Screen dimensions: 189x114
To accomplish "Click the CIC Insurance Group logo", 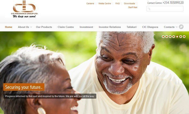I will coord(24,9).
